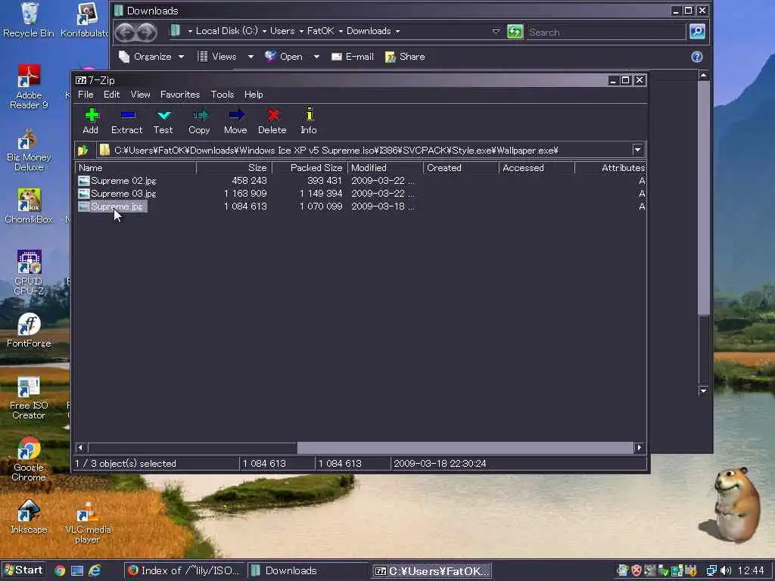The height and width of the screenshot is (581, 775).
Task: Open ChomikBox desktop icon
Action: tap(29, 206)
